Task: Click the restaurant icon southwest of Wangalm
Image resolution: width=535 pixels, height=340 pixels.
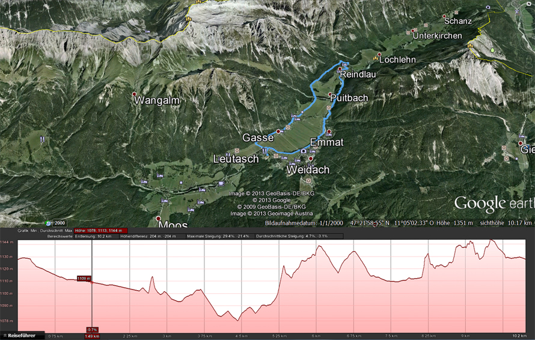Action: tap(42, 139)
